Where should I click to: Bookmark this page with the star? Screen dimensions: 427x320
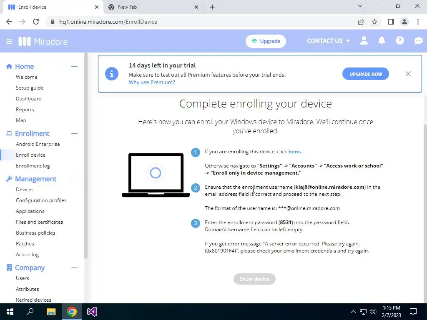coord(374,22)
